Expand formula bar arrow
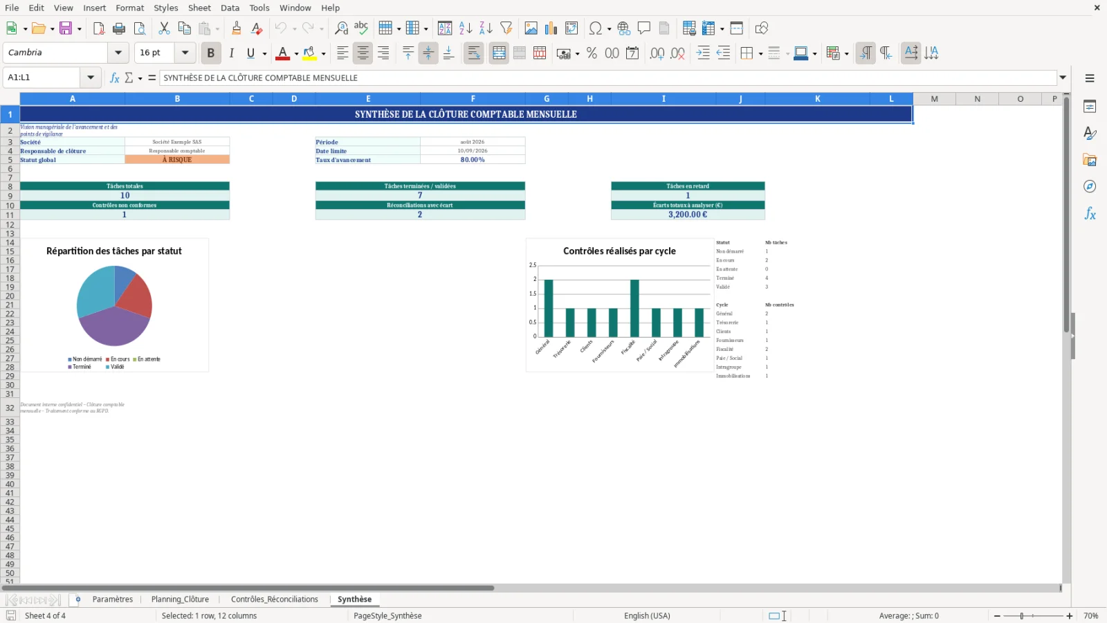Screen dimensions: 1107x623 click(1063, 78)
